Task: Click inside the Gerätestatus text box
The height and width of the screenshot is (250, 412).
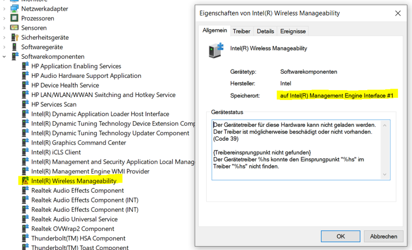Action: 301,149
